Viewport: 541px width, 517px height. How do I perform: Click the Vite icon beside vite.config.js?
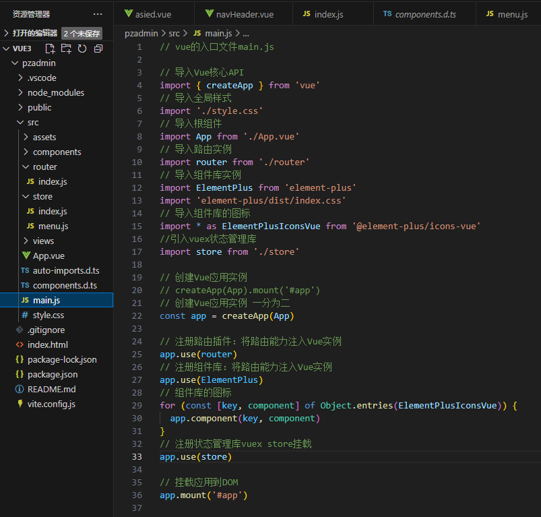click(20, 404)
